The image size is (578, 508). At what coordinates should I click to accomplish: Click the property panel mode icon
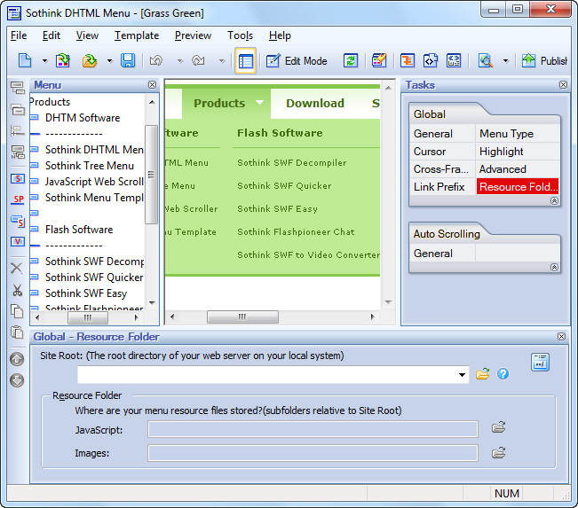click(x=540, y=363)
